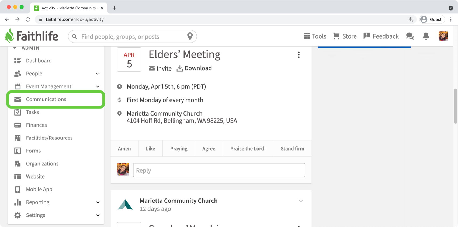Image resolution: width=458 pixels, height=227 pixels.
Task: Open Tasks in admin sidebar
Action: [x=32, y=112]
